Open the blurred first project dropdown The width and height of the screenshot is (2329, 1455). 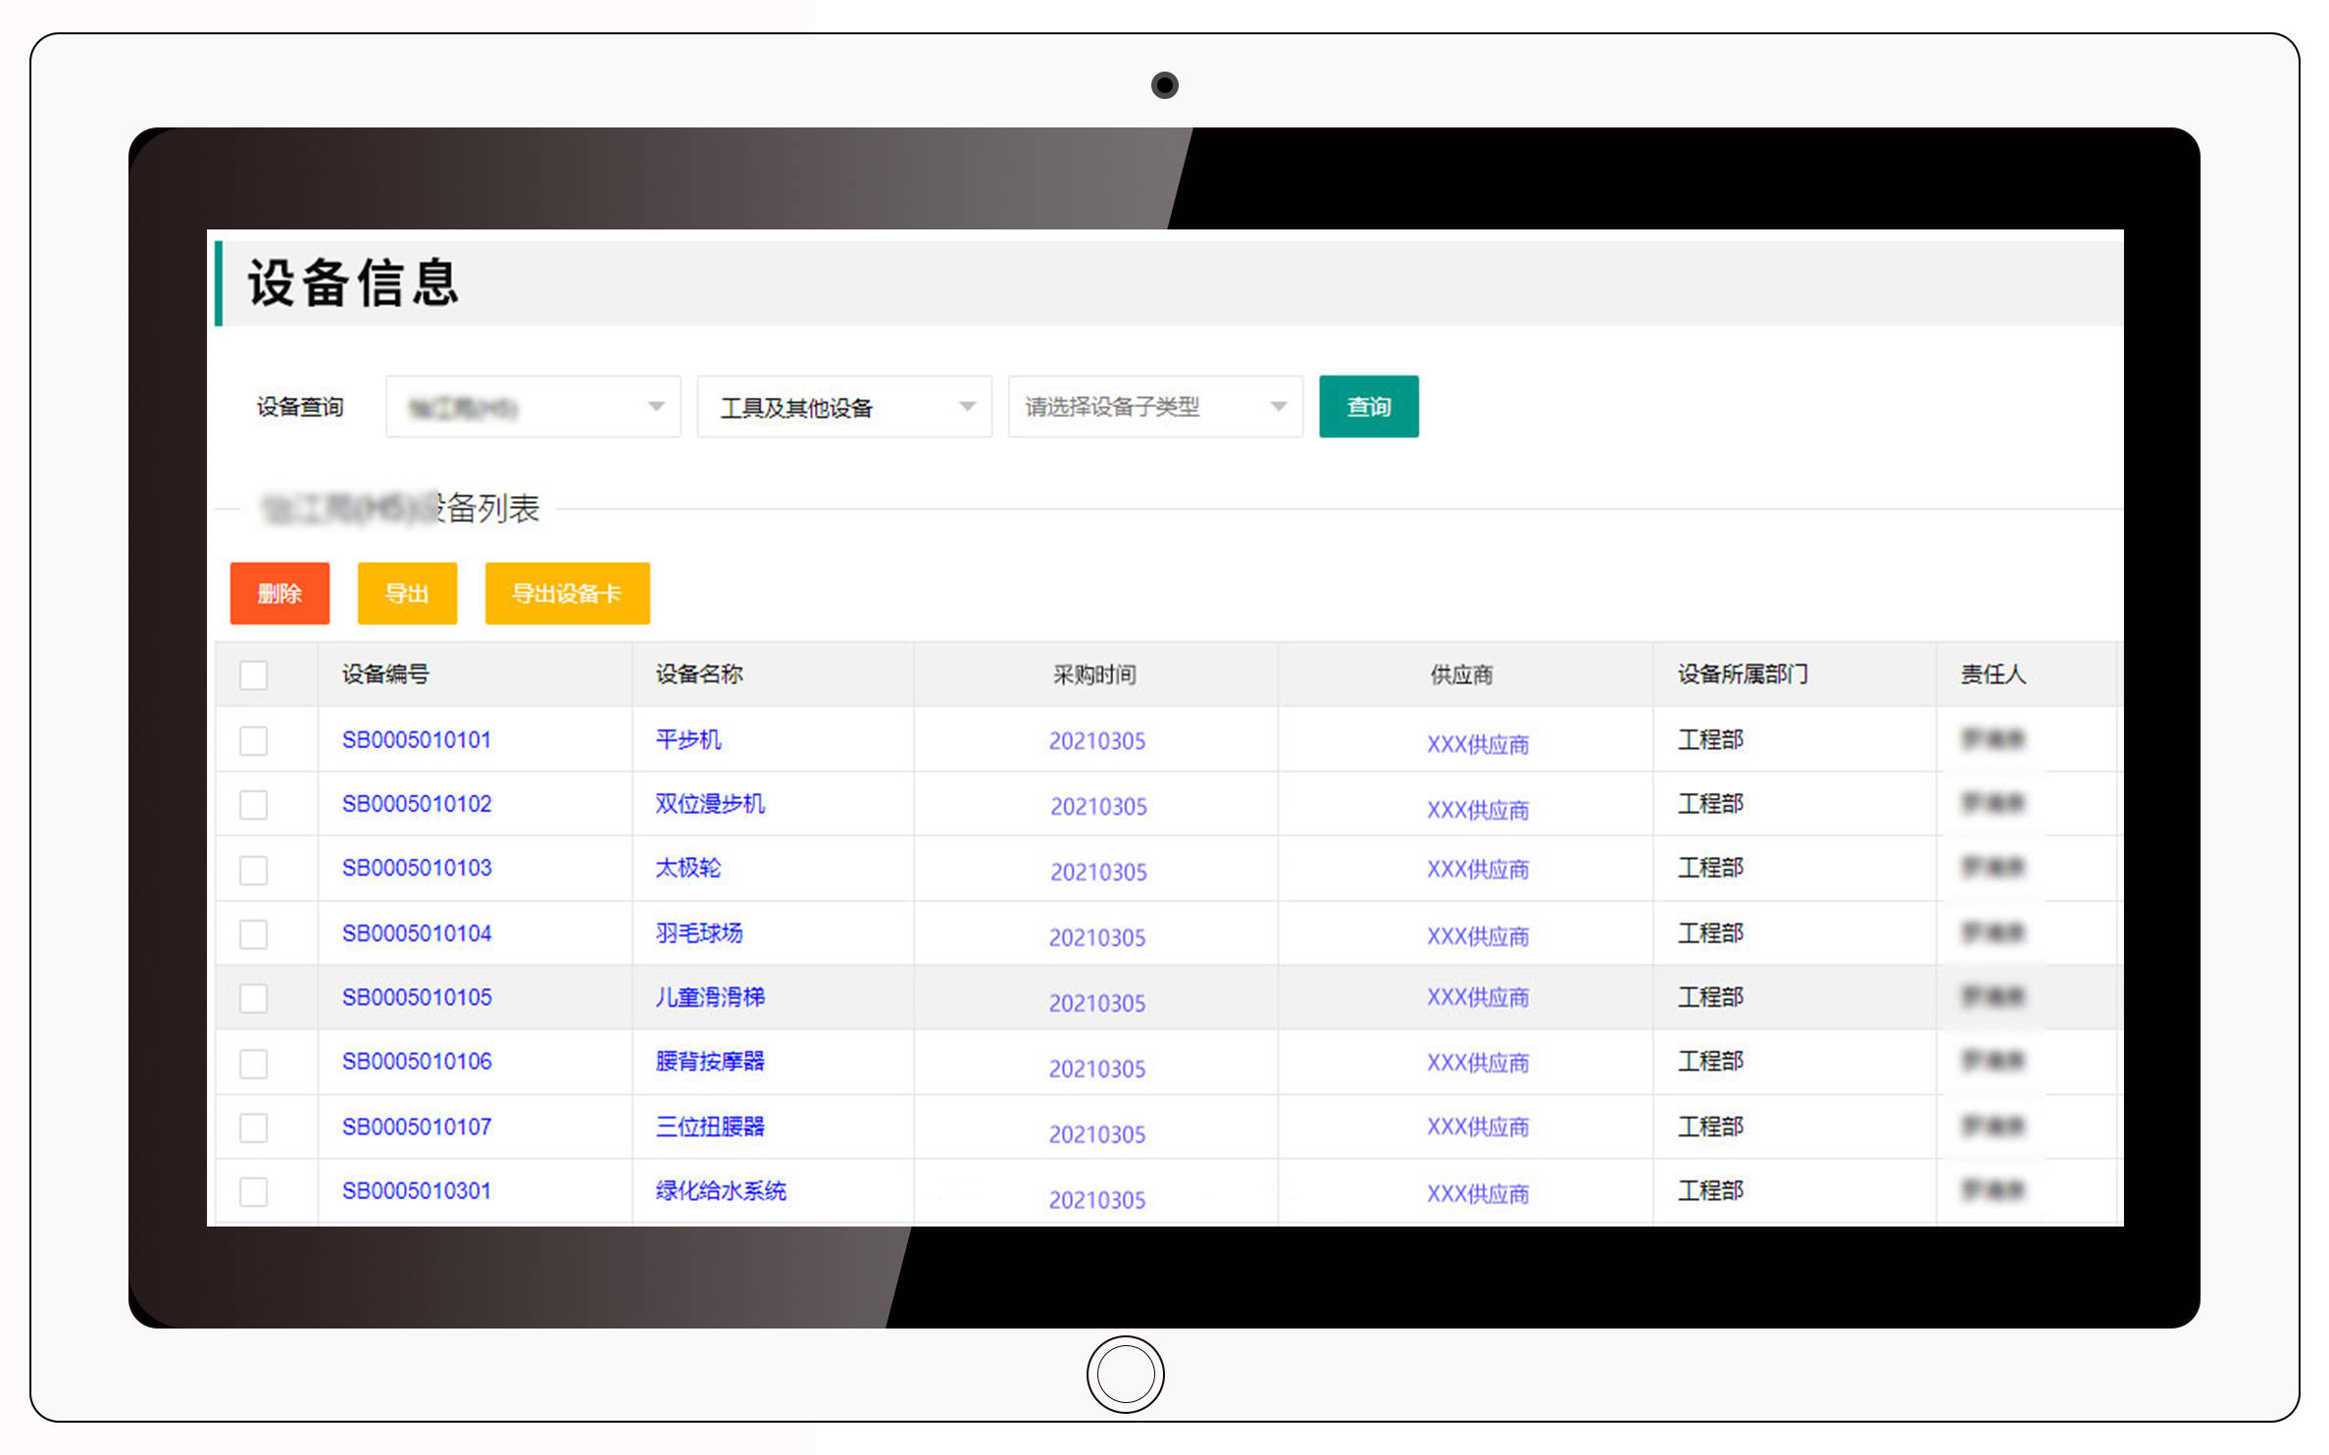pyautogui.click(x=533, y=406)
